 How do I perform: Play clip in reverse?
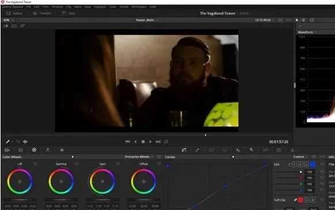pyautogui.click(x=135, y=142)
